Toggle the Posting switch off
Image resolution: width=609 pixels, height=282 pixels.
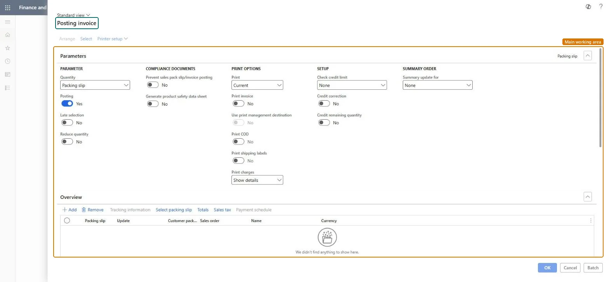pos(67,104)
